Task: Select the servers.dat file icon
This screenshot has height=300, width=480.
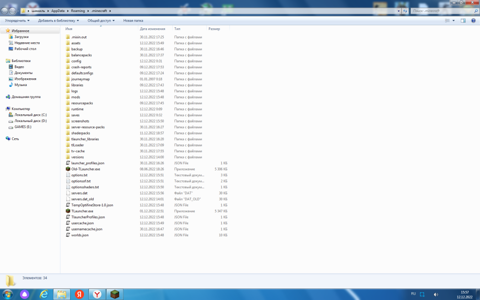Action: coord(68,193)
